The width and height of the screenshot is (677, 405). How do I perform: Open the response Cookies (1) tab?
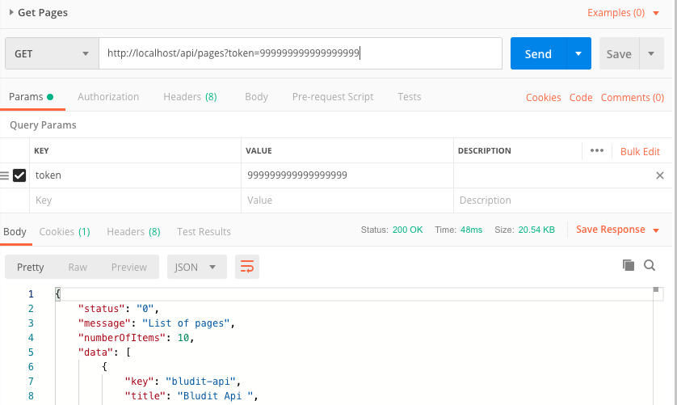pyautogui.click(x=65, y=232)
